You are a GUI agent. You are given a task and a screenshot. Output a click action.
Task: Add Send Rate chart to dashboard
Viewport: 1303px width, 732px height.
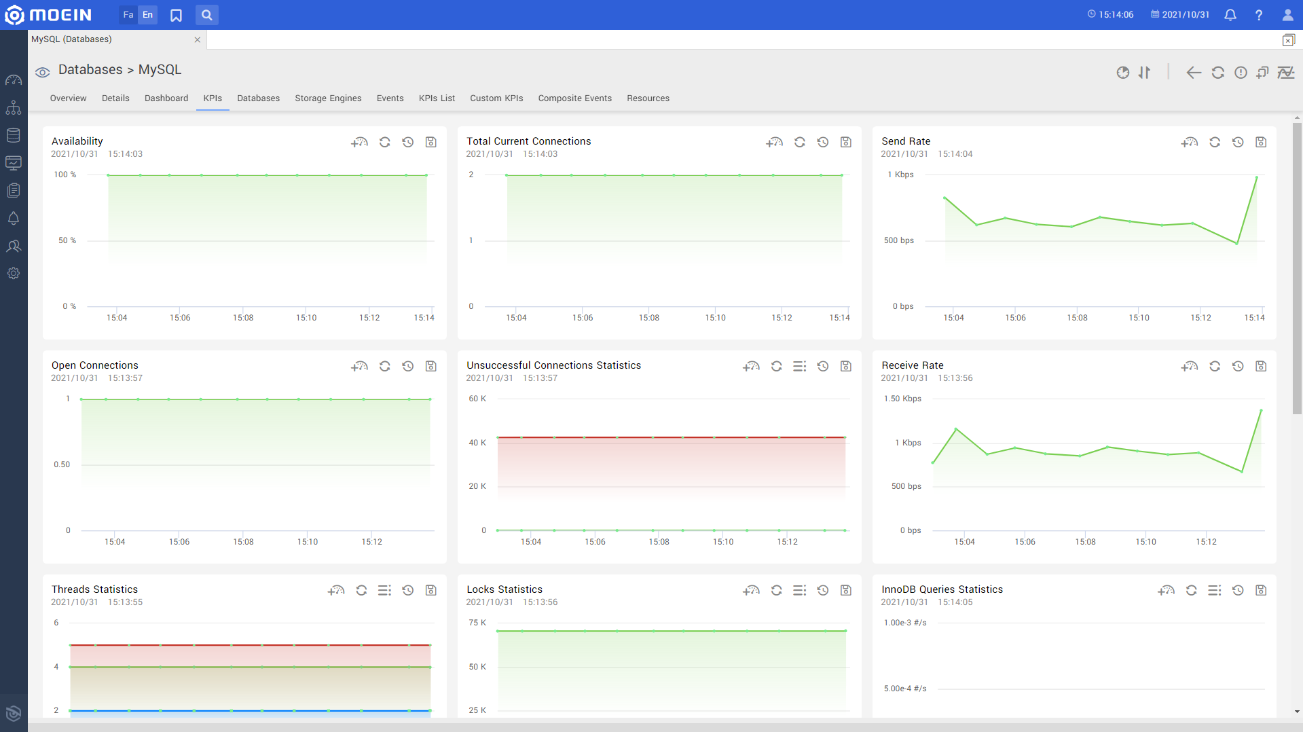point(1189,142)
